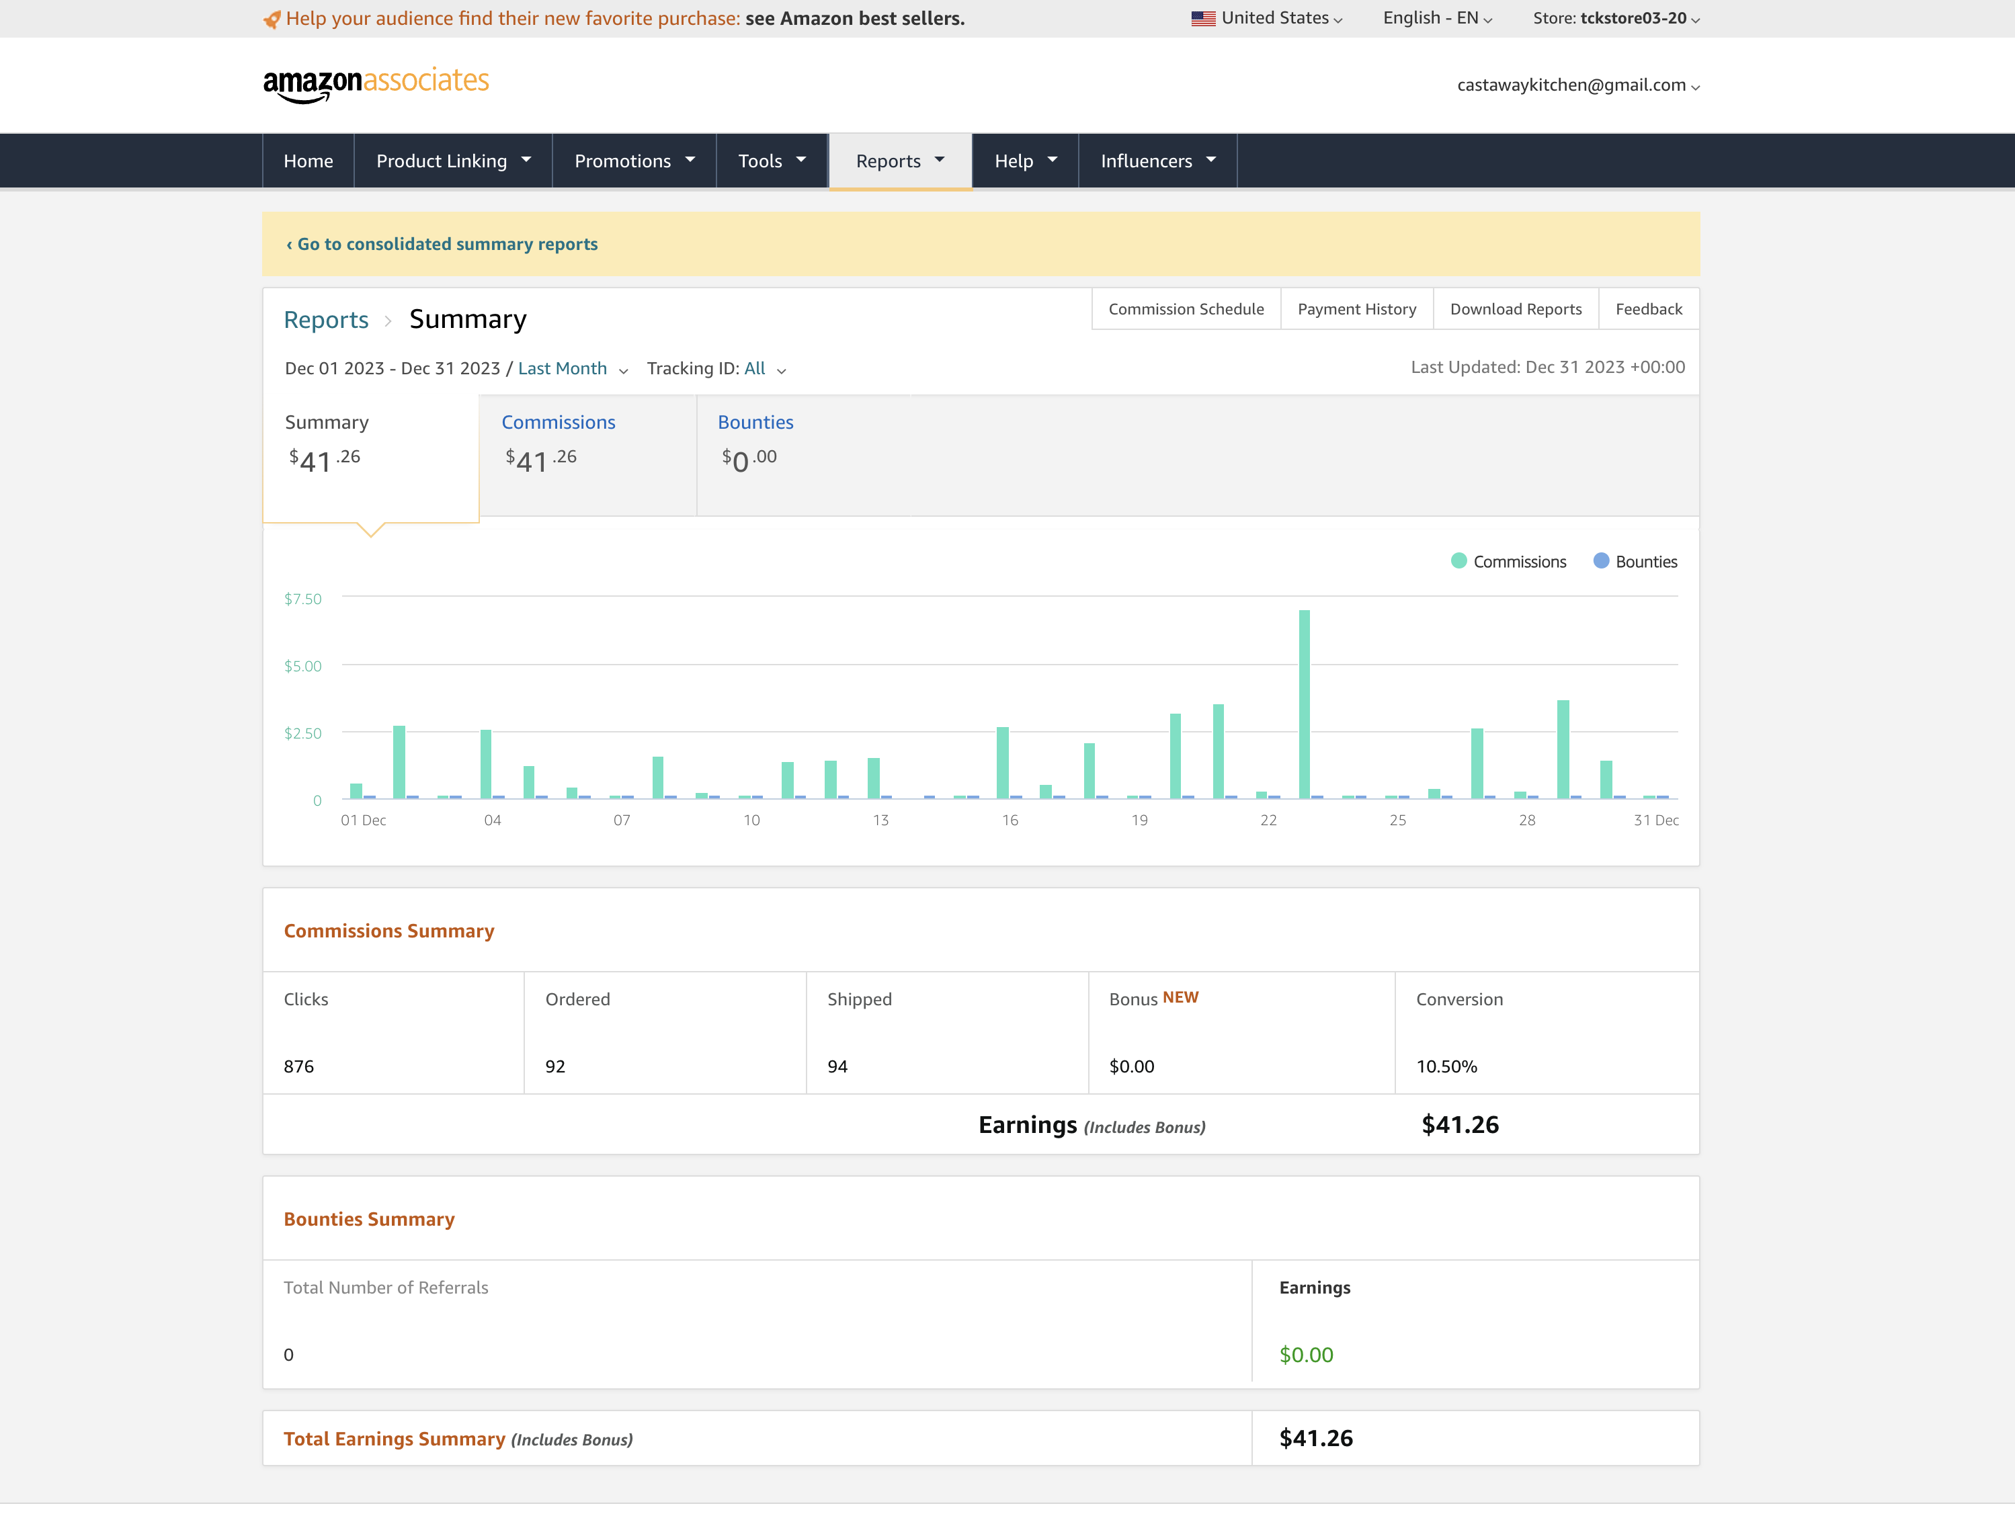Click the rocket icon in the top banner
2015x1516 pixels.
click(272, 19)
